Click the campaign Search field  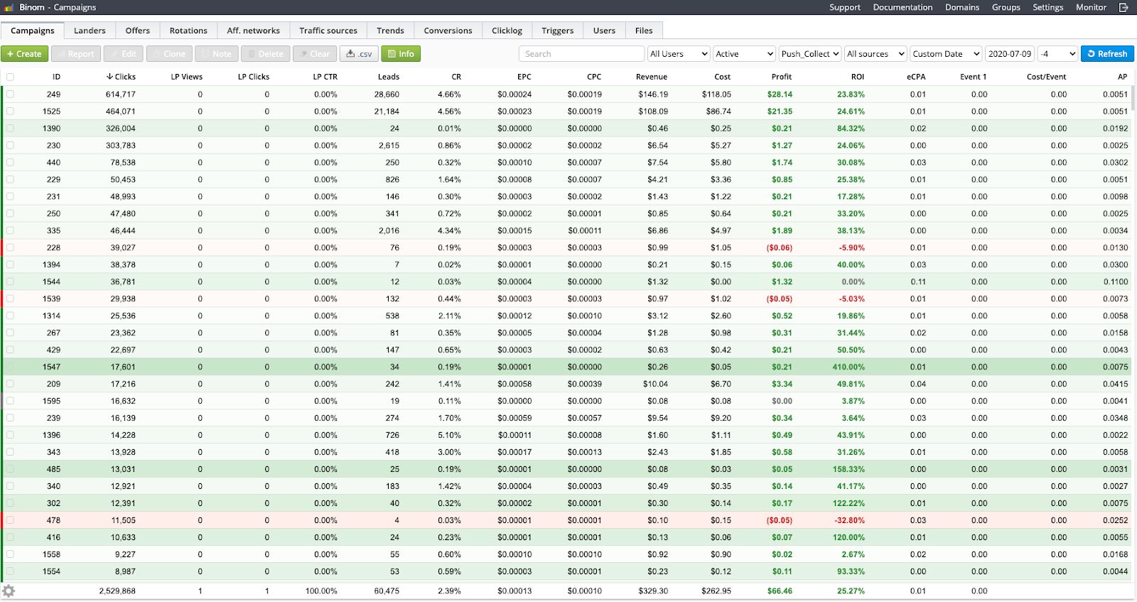[581, 54]
